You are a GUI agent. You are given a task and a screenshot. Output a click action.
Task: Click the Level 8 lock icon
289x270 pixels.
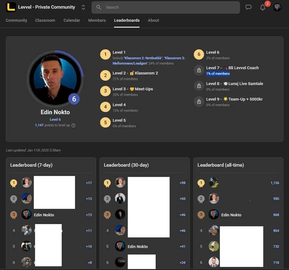pyautogui.click(x=199, y=86)
